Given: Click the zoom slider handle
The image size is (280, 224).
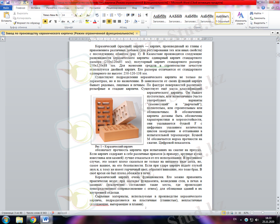Looking at the screenshot, I should tap(263, 213).
